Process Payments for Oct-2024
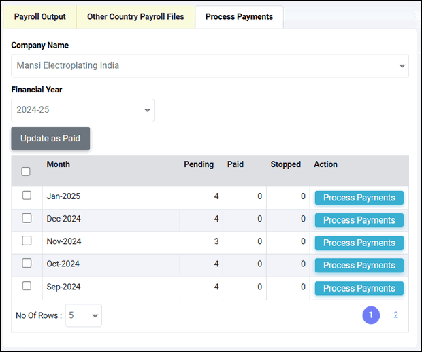422x352 pixels. [359, 265]
